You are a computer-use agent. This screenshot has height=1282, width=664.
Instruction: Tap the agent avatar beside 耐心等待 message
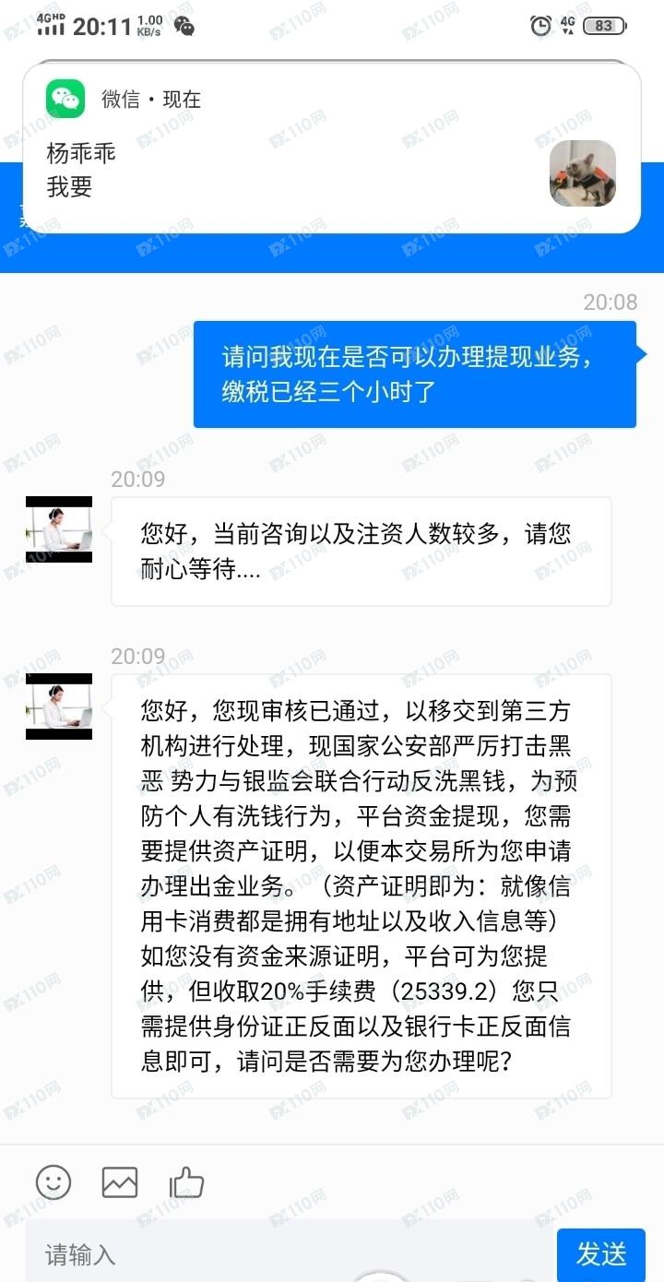[59, 529]
